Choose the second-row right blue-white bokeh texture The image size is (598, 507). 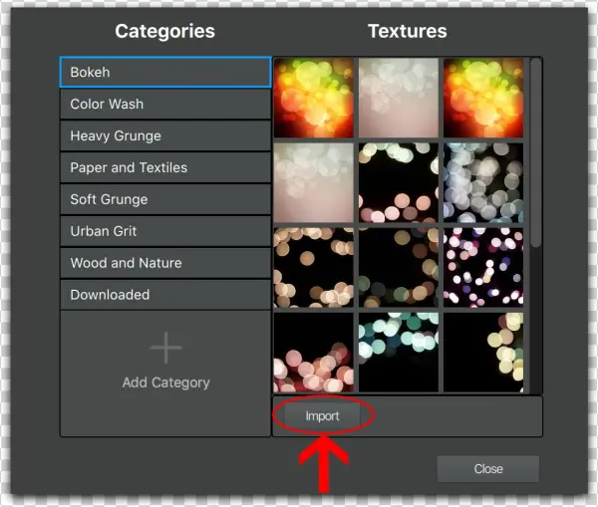(x=483, y=182)
